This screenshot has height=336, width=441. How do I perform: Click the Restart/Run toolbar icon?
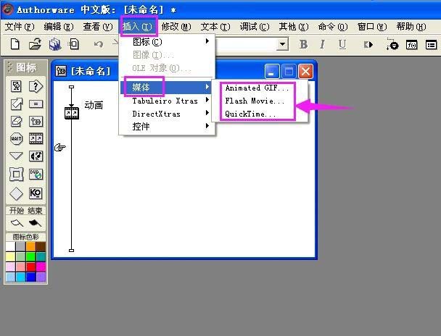point(368,44)
